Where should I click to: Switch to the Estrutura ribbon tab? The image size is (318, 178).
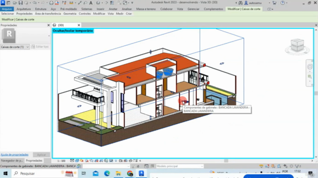41,9
